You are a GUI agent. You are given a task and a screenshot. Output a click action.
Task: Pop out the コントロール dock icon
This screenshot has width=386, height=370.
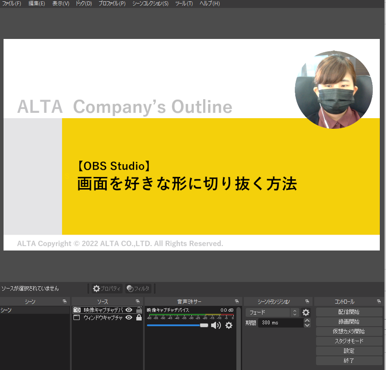click(379, 301)
